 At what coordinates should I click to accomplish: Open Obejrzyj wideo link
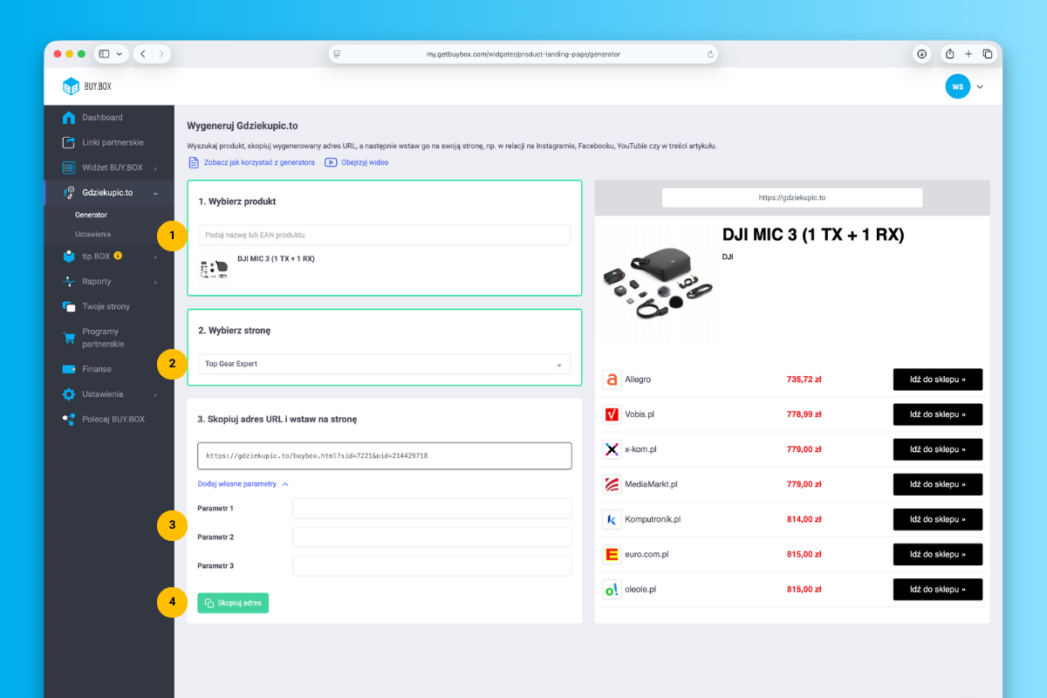pos(357,162)
